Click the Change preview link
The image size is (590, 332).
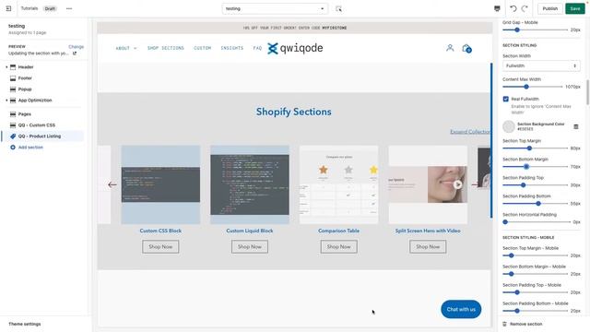tap(76, 47)
